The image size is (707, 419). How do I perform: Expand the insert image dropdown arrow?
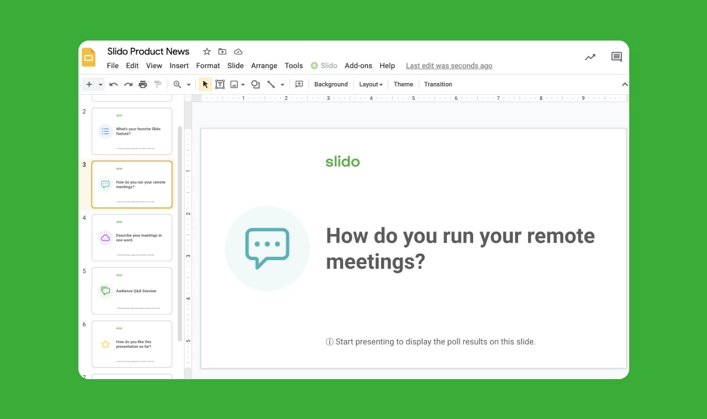coord(243,84)
